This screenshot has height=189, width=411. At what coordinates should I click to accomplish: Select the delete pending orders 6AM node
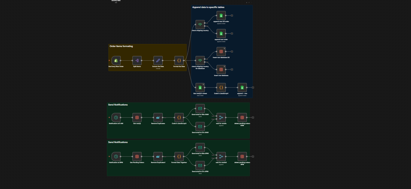click(242, 117)
